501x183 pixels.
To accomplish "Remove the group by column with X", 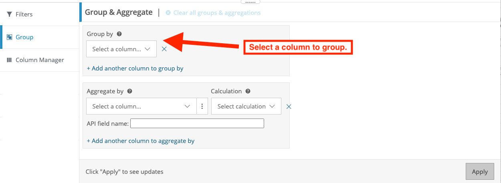I will (x=164, y=49).
